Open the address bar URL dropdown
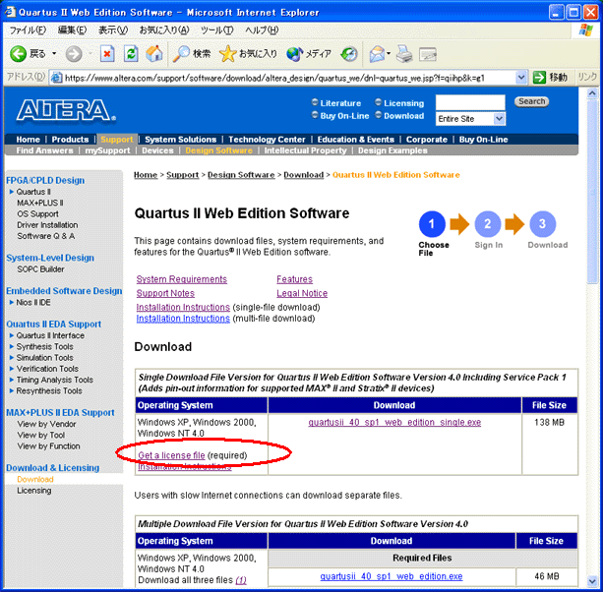Screen dimensions: 603x592 [x=522, y=77]
